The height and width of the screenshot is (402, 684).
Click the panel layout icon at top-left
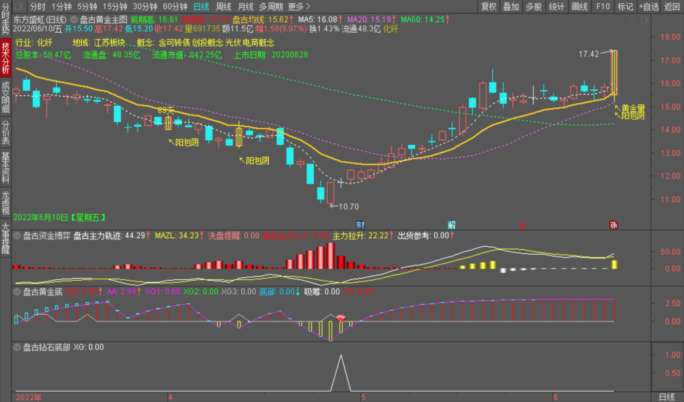pyautogui.click(x=19, y=6)
